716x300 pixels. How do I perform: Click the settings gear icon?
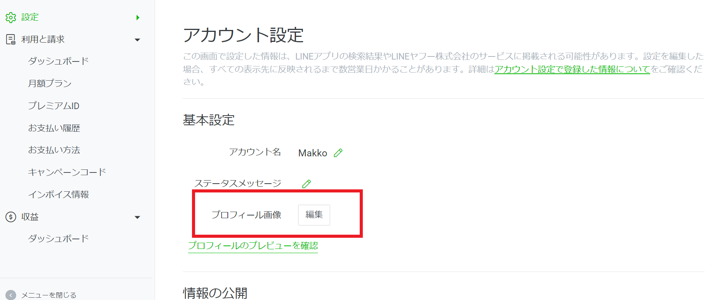11,17
